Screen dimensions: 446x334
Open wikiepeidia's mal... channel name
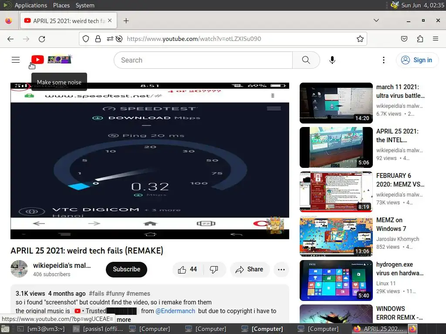62,265
